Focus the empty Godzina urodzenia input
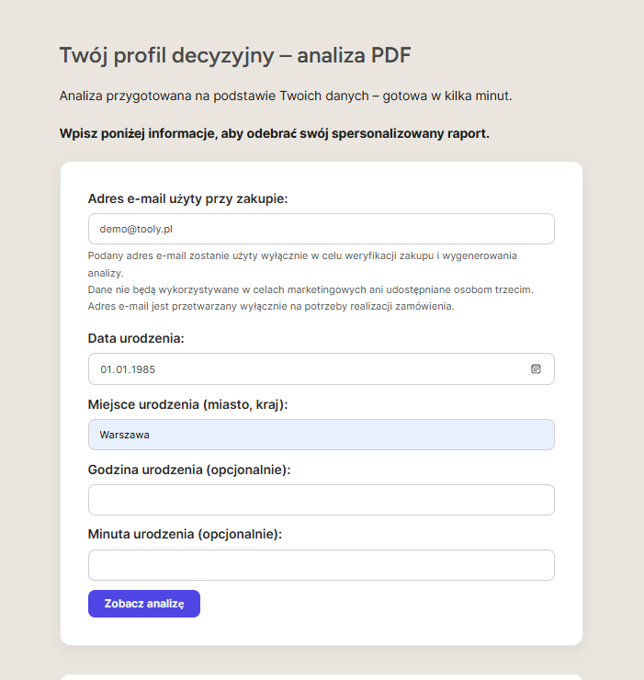This screenshot has width=644, height=680. (x=321, y=500)
